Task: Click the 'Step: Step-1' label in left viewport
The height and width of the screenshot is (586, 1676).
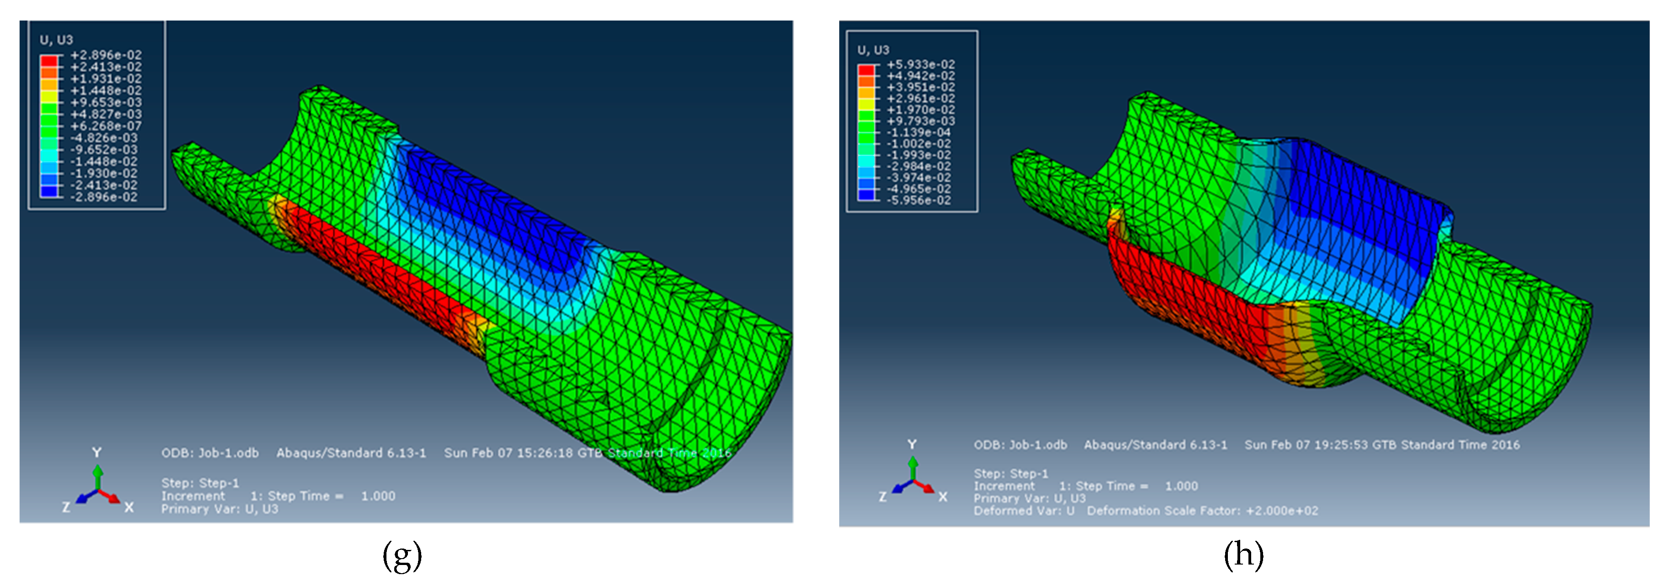Action: coord(200,483)
